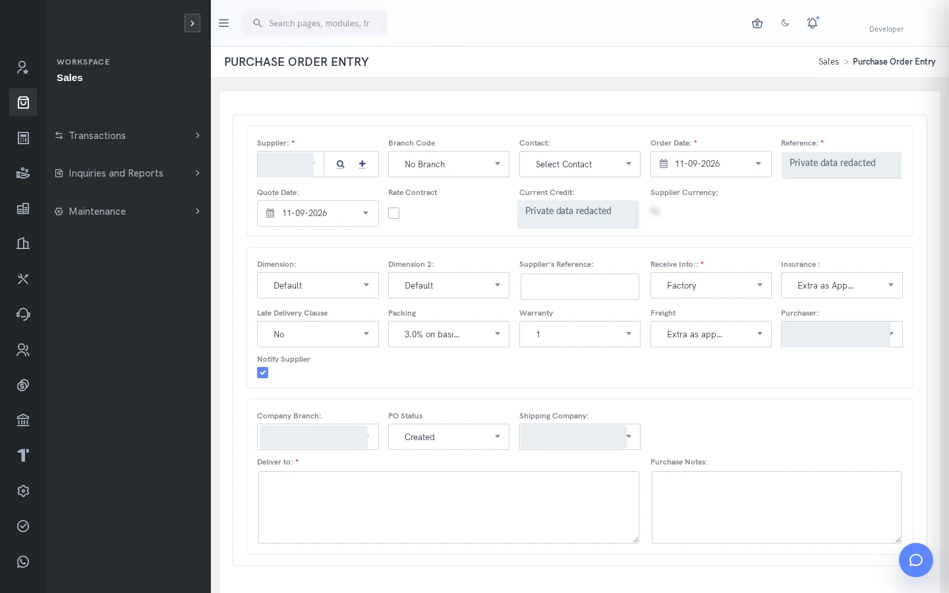Click the supplier search magnifier icon

[340, 164]
